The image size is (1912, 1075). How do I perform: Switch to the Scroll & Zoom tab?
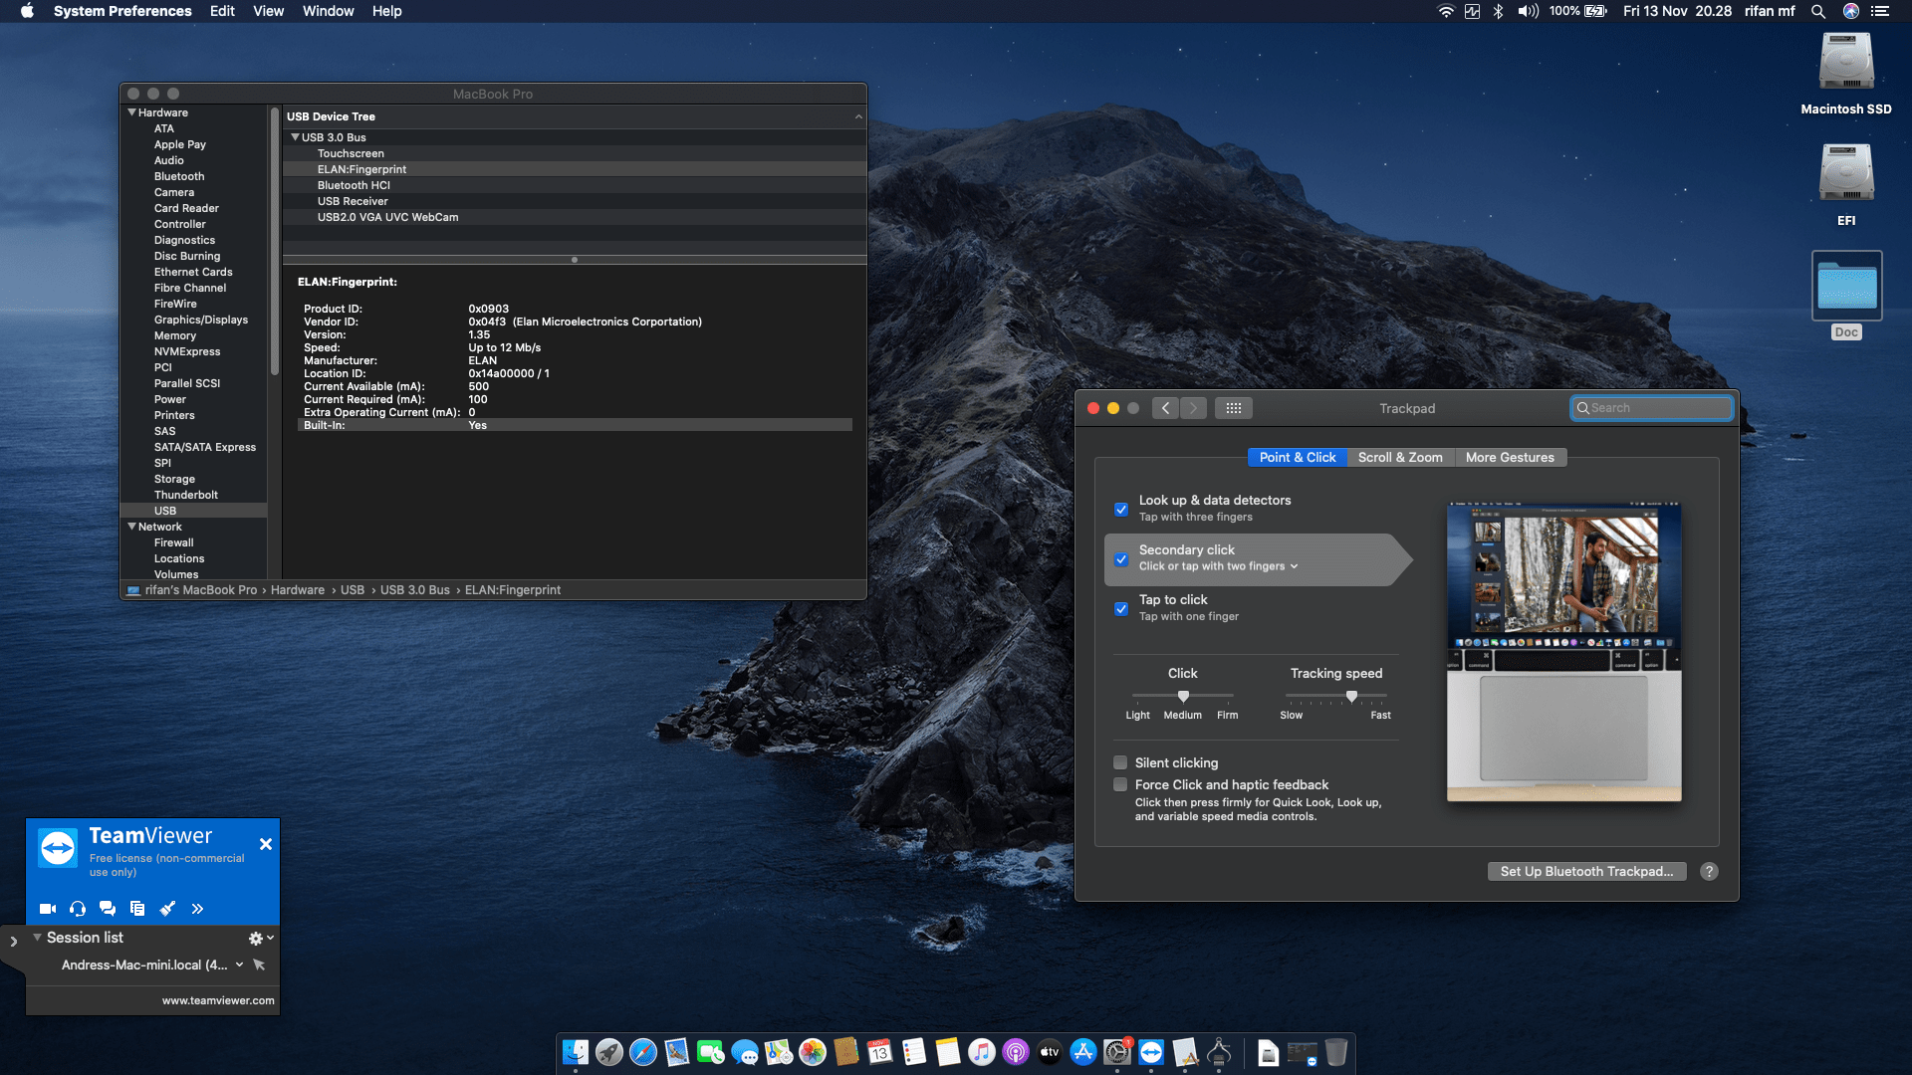click(1400, 457)
